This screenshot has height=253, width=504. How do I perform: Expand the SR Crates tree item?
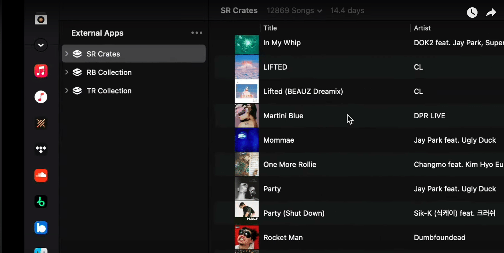pyautogui.click(x=67, y=54)
